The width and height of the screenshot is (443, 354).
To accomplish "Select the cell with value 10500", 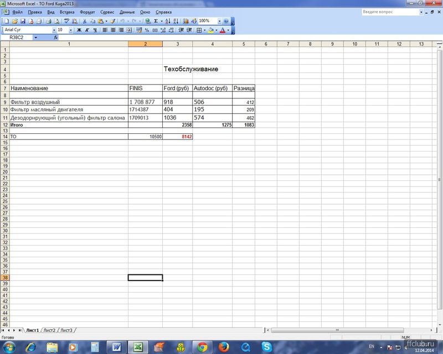I will (x=145, y=137).
